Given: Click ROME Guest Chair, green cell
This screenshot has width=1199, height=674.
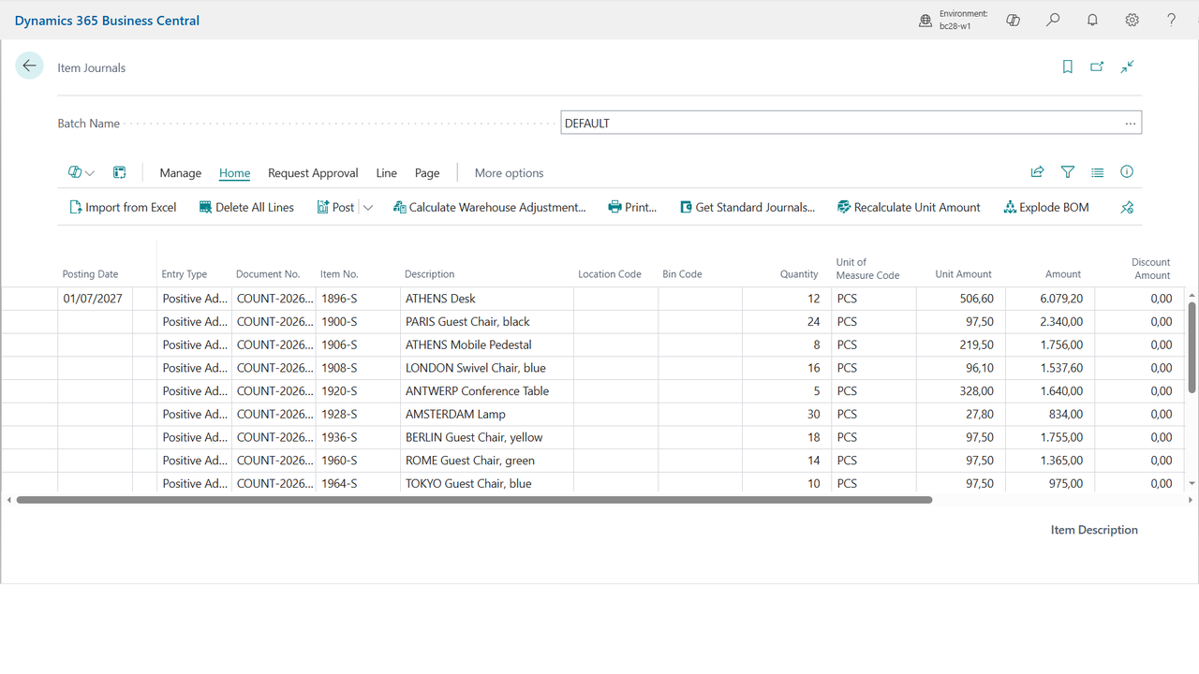Looking at the screenshot, I should click(x=486, y=461).
